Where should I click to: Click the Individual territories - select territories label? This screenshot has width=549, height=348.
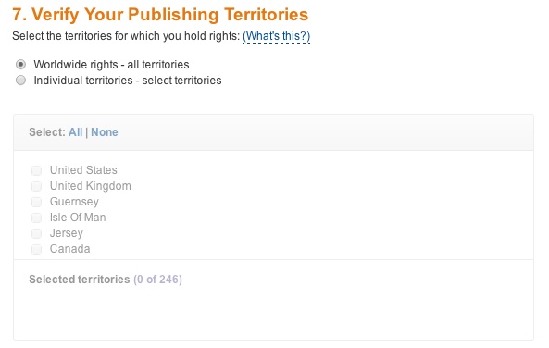(128, 81)
